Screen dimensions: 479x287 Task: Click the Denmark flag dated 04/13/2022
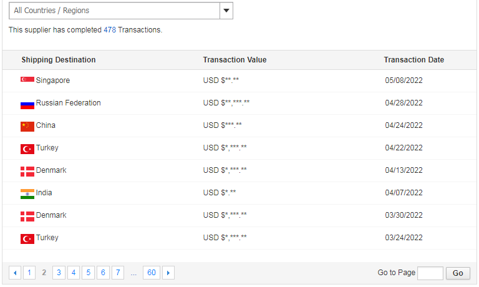(27, 172)
